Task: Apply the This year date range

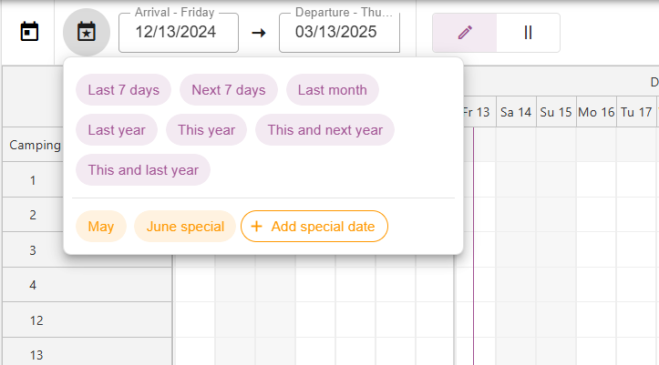Action: (x=206, y=130)
